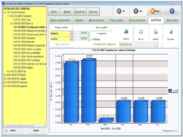Expand the 1-02-00-0000 Fijo node
The width and height of the screenshot is (183, 137).
pos(8,71)
